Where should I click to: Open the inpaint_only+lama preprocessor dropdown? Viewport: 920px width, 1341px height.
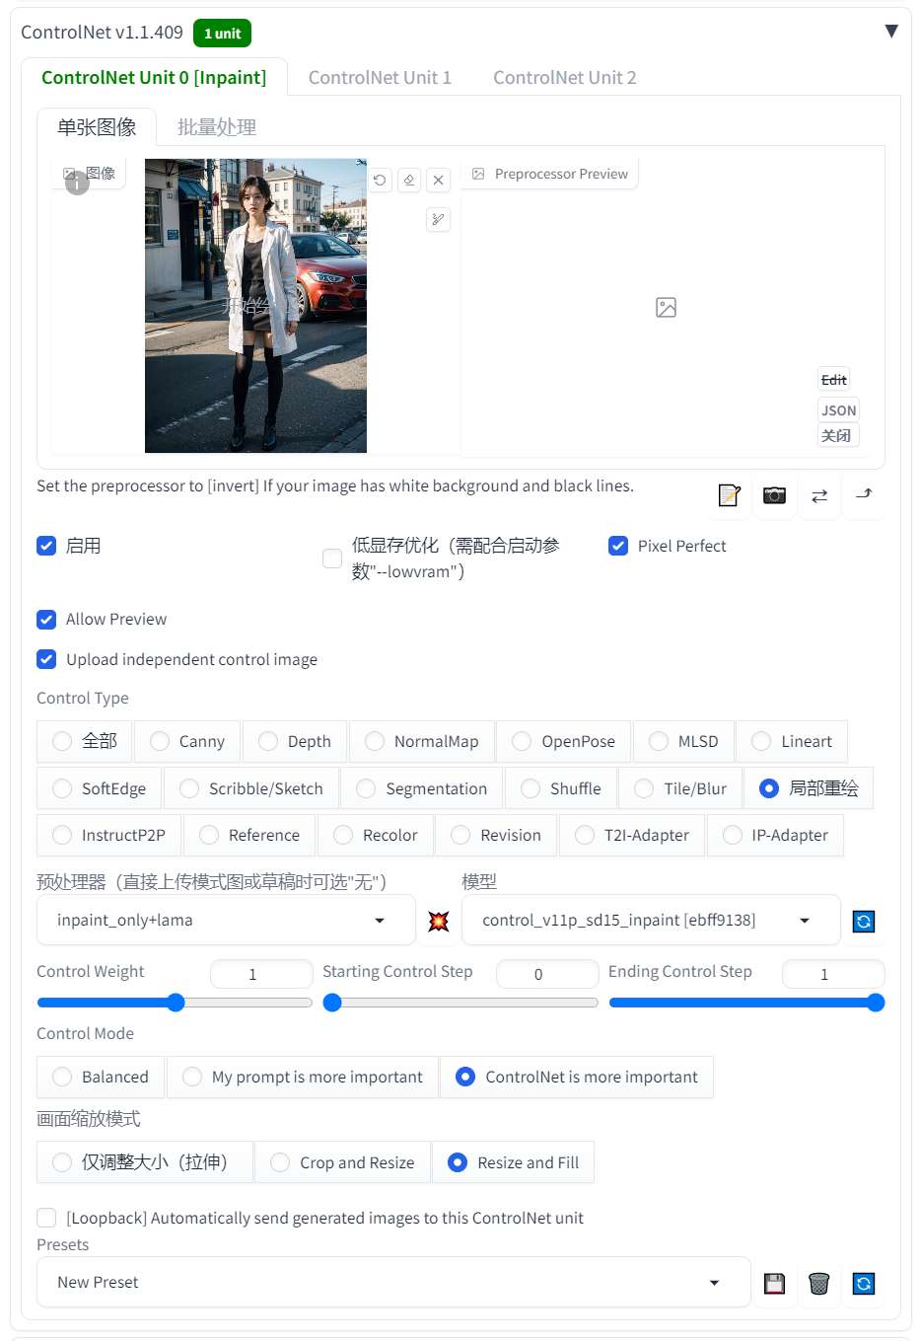pos(226,920)
